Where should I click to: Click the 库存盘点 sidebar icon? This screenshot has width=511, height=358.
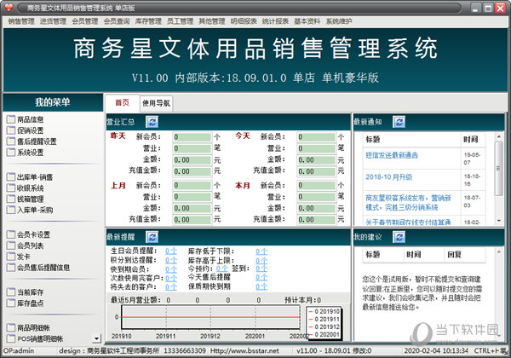click(11, 303)
